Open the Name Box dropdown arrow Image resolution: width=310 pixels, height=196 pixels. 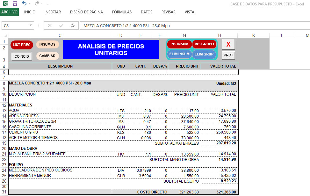point(31,25)
